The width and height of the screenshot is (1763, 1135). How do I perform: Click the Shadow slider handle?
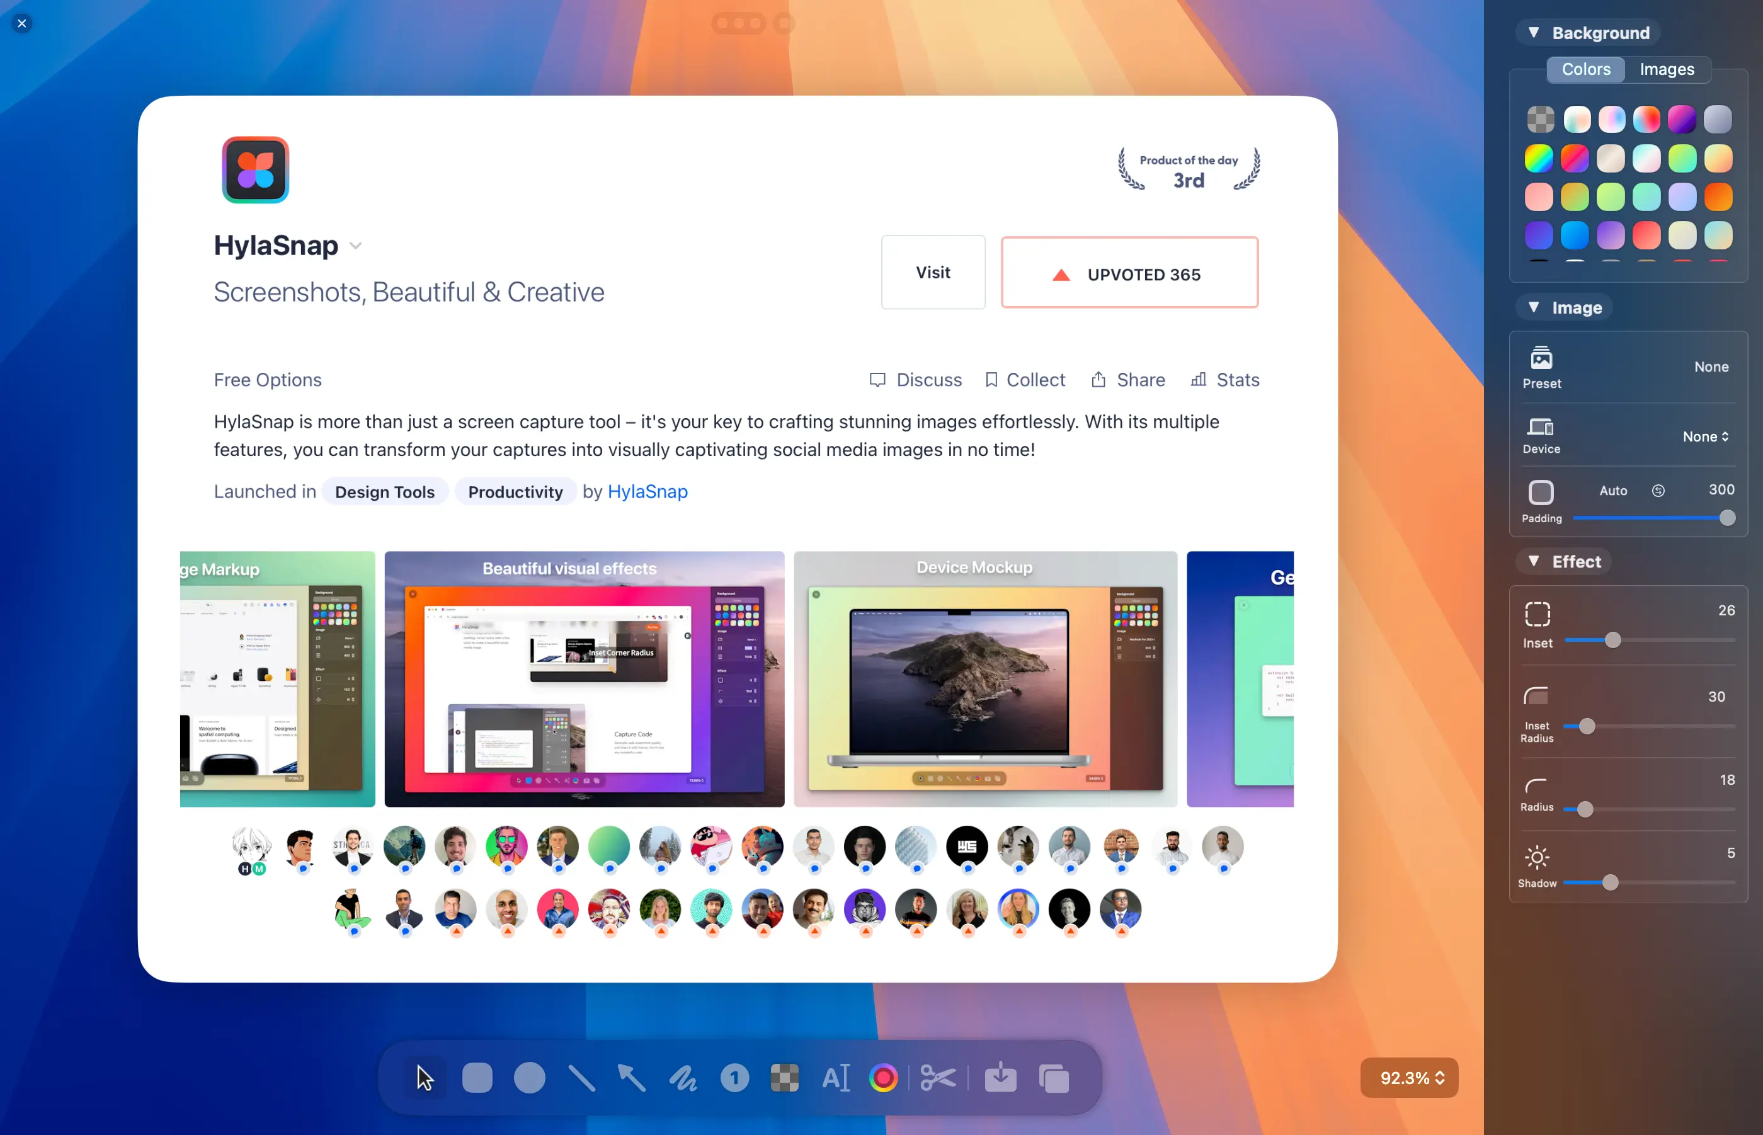point(1611,882)
